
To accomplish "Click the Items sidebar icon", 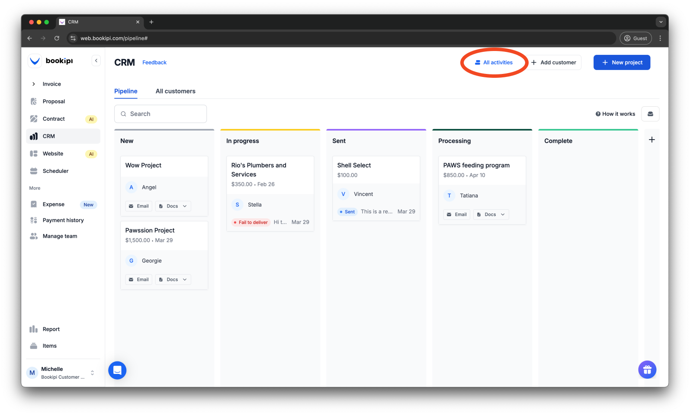I will pos(34,346).
